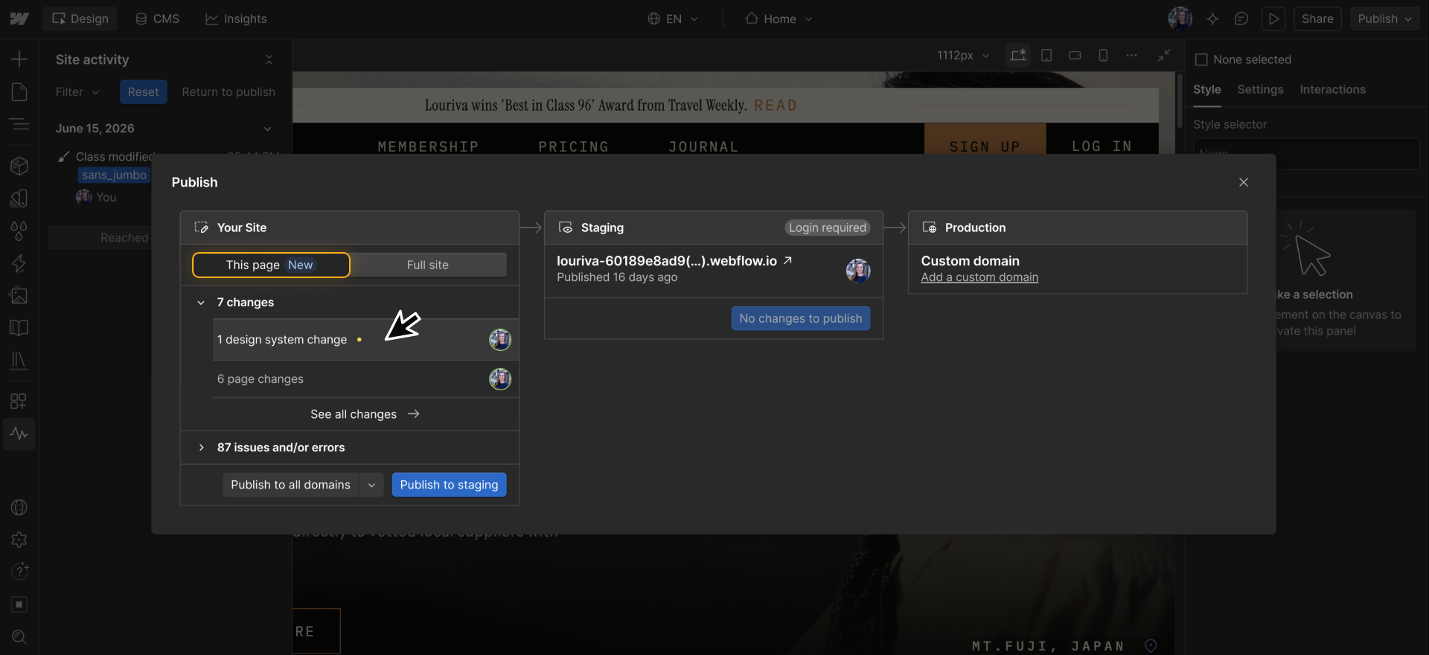Open the EN locale dropdown
Image resolution: width=1429 pixels, height=655 pixels.
pyautogui.click(x=673, y=19)
